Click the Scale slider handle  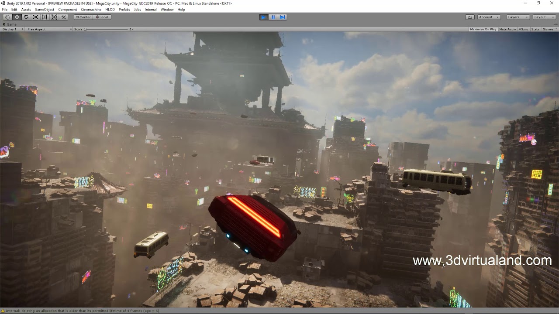point(85,29)
